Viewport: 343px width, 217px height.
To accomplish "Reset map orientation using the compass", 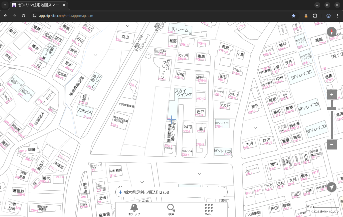I will pyautogui.click(x=332, y=32).
